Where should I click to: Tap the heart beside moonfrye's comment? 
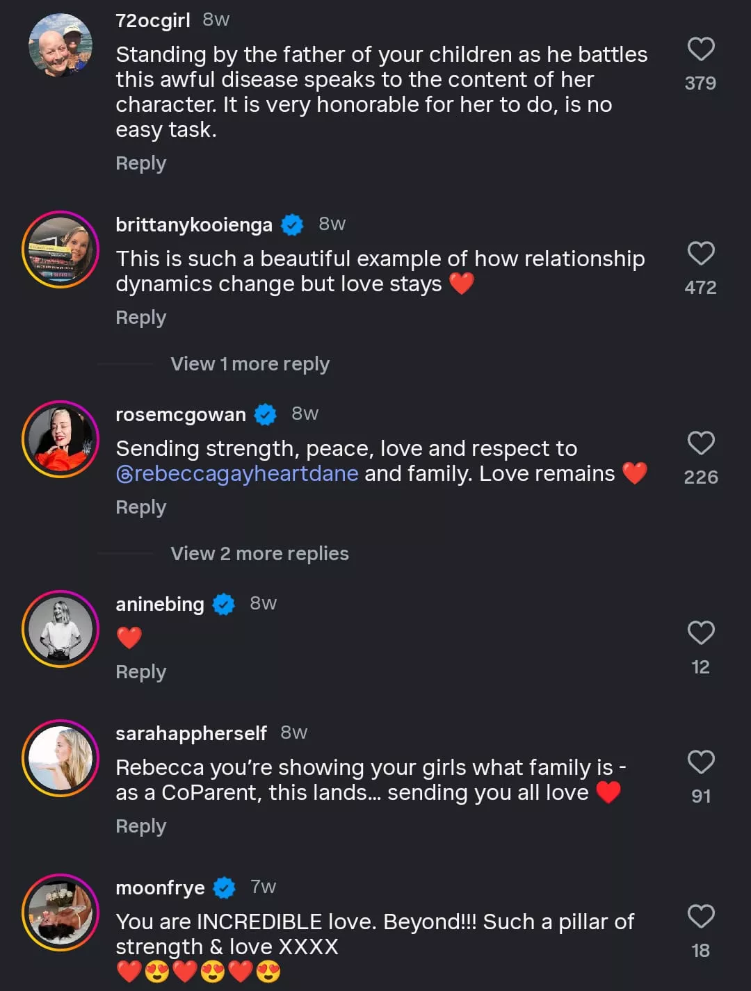coord(700,917)
